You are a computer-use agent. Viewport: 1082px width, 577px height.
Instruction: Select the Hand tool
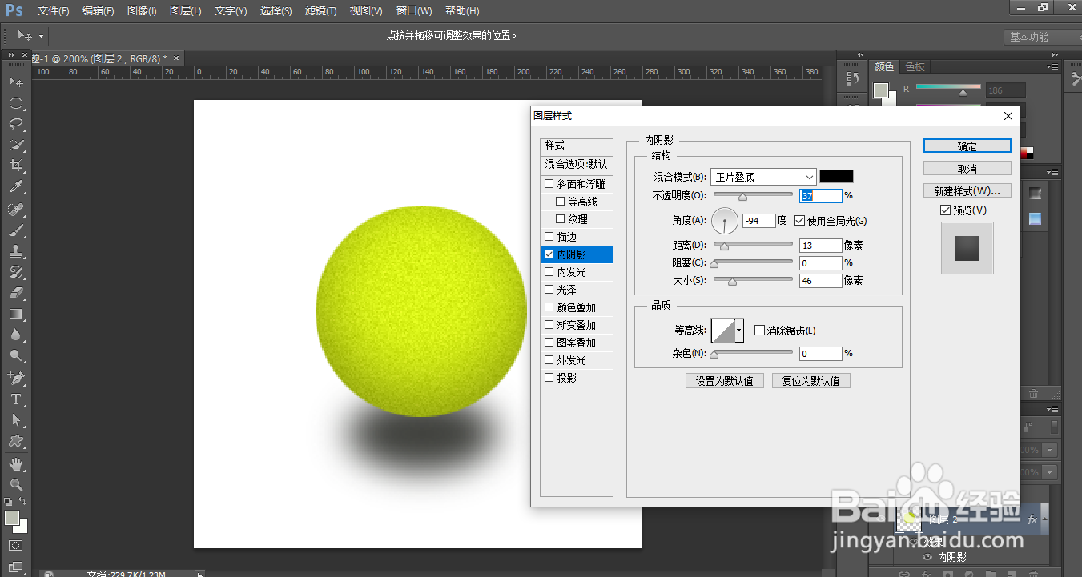click(x=15, y=463)
